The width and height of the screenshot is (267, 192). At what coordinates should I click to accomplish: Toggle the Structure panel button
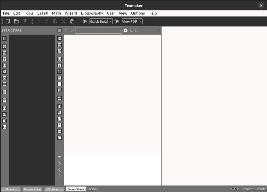tap(11, 189)
